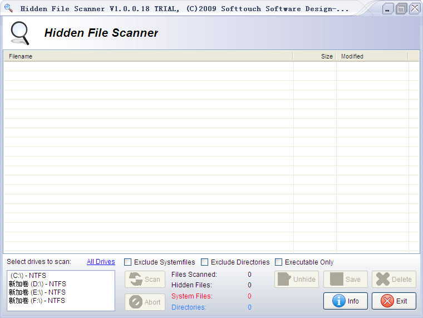This screenshot has height=318, width=423.
Task: Click the Unhide file button
Action: (x=296, y=280)
